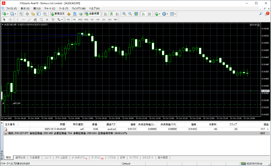Click the zoom out magnifier icon

pos(130,14)
